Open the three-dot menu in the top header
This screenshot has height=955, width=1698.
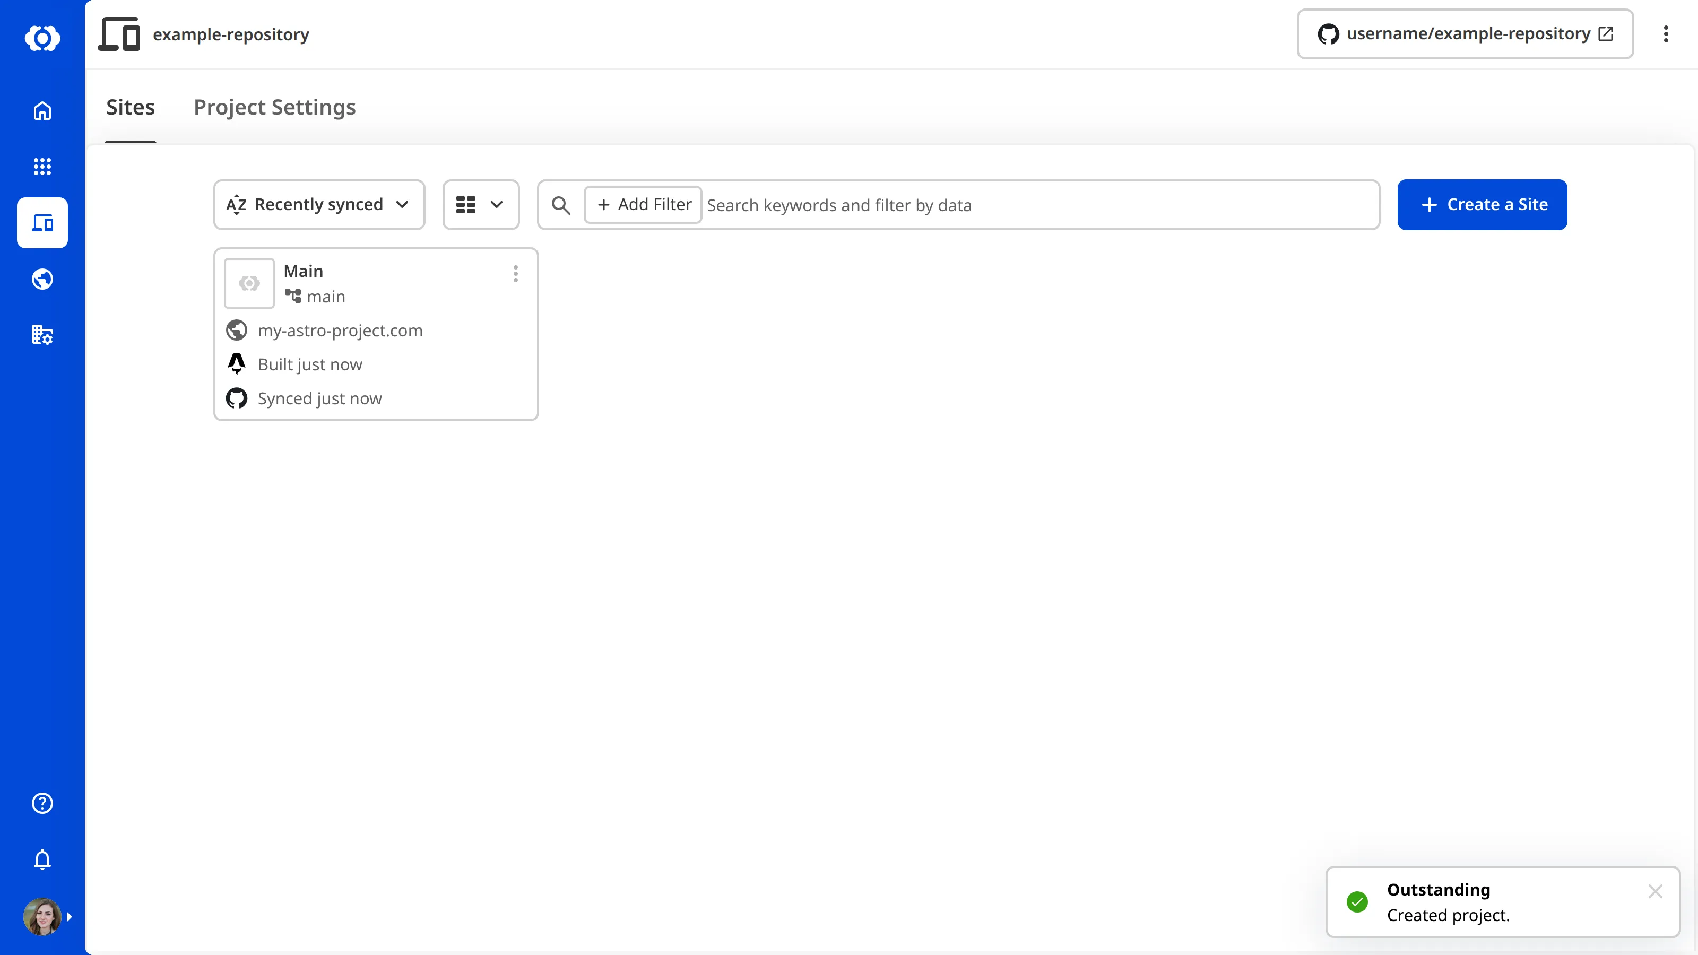[1666, 34]
